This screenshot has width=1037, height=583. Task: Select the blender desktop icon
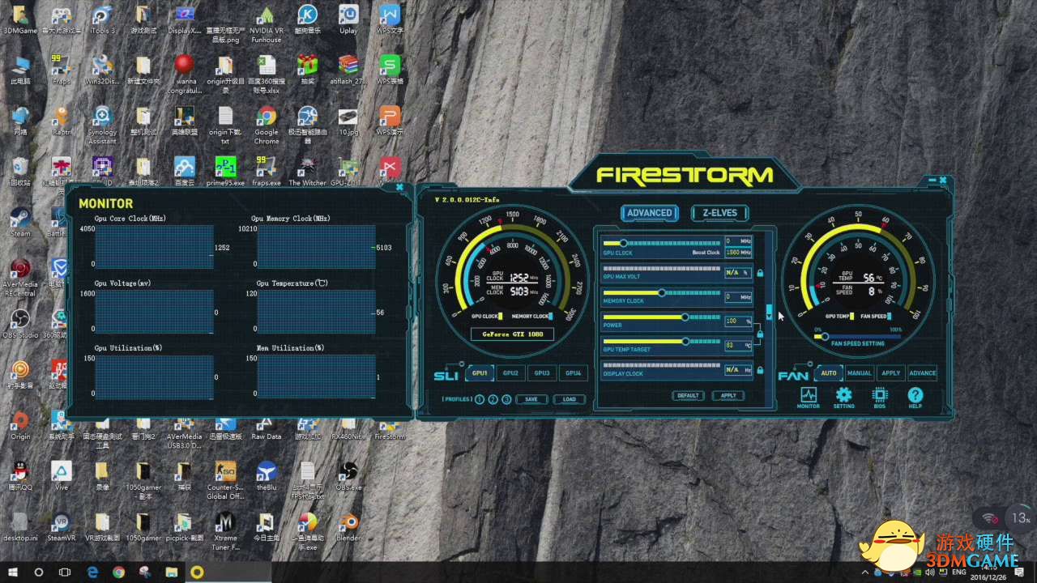click(348, 527)
